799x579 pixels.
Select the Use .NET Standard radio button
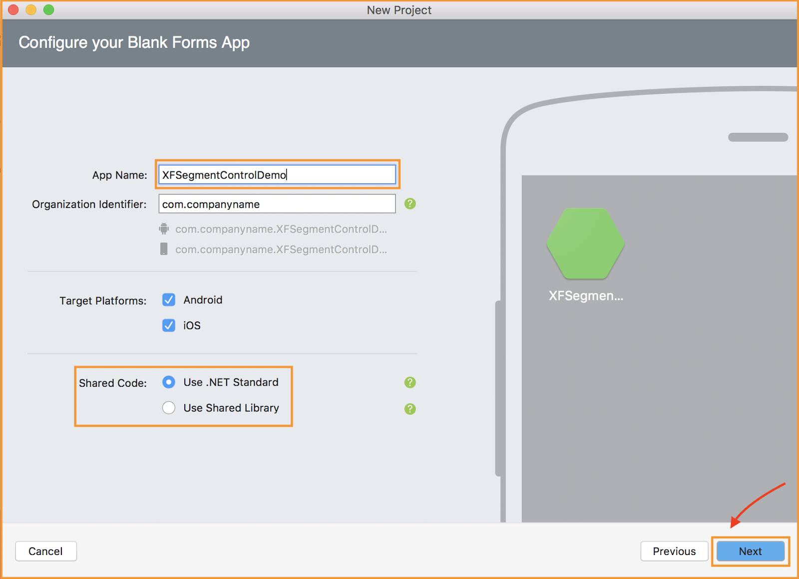coord(169,382)
